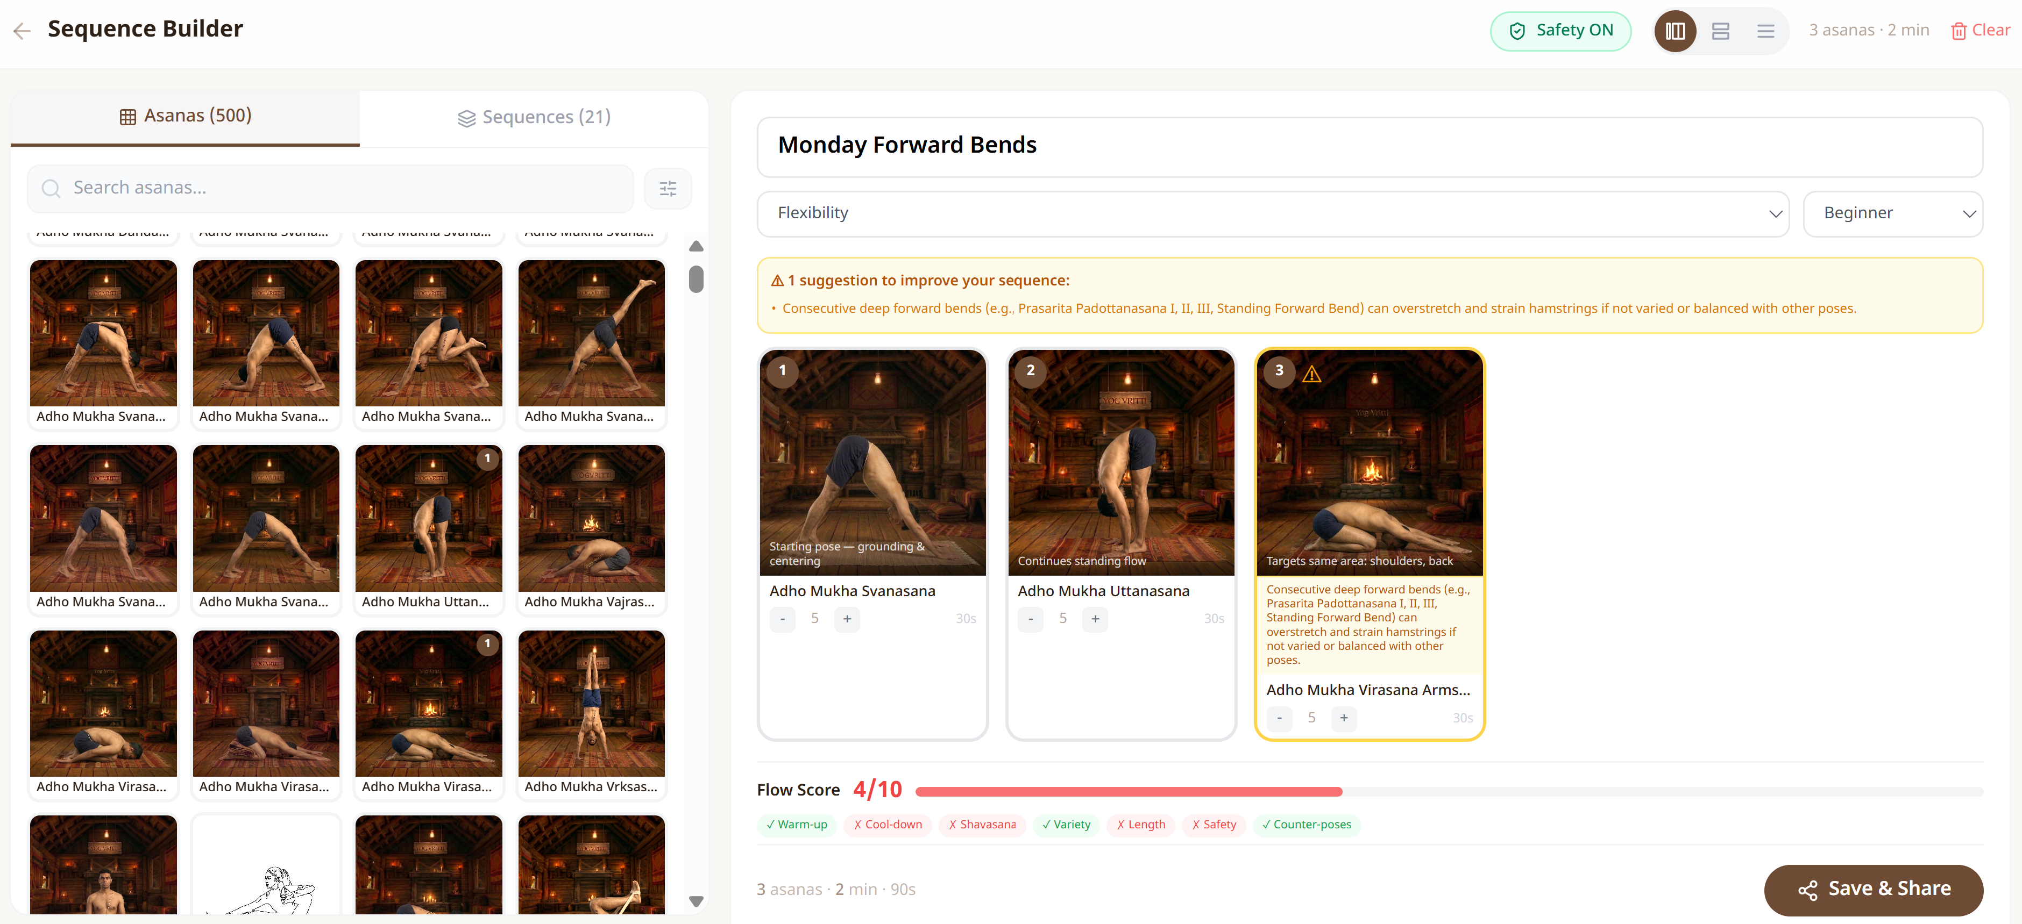Click the Cool-down score chip
2022x924 pixels.
click(x=888, y=825)
